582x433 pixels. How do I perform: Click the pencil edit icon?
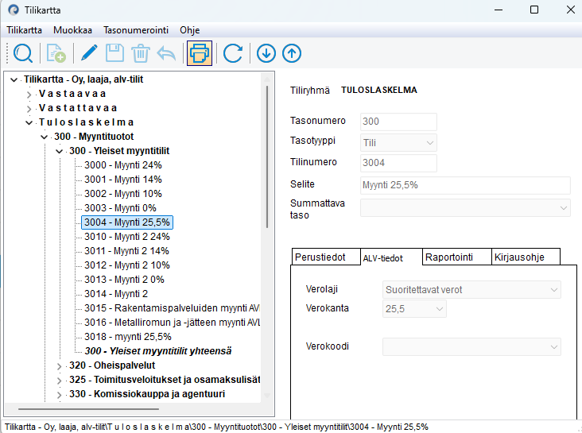89,53
